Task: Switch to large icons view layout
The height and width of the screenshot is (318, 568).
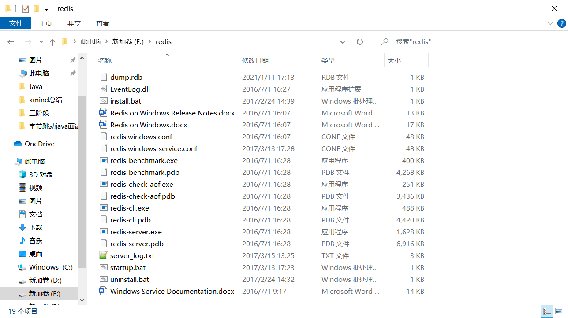Action: point(559,311)
